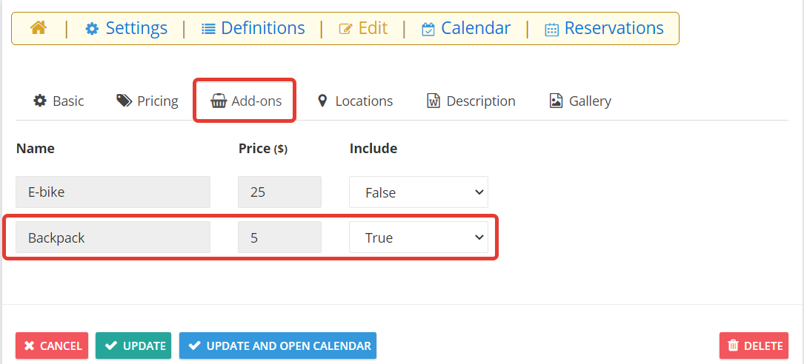Go to the Description tab
The width and height of the screenshot is (804, 364).
point(471,101)
